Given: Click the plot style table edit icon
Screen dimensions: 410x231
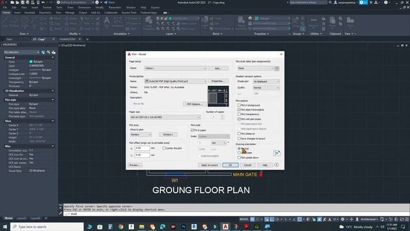Looking at the screenshot, I should [x=277, y=69].
